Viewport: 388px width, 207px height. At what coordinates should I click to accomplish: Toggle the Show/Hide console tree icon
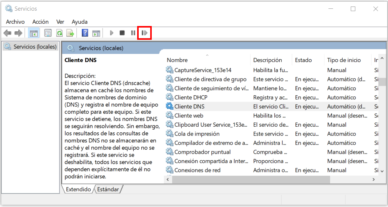(33, 33)
